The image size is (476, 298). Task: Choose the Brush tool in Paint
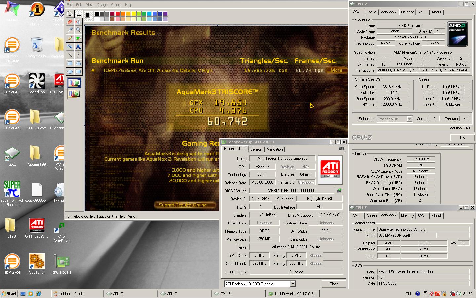pos(78,38)
